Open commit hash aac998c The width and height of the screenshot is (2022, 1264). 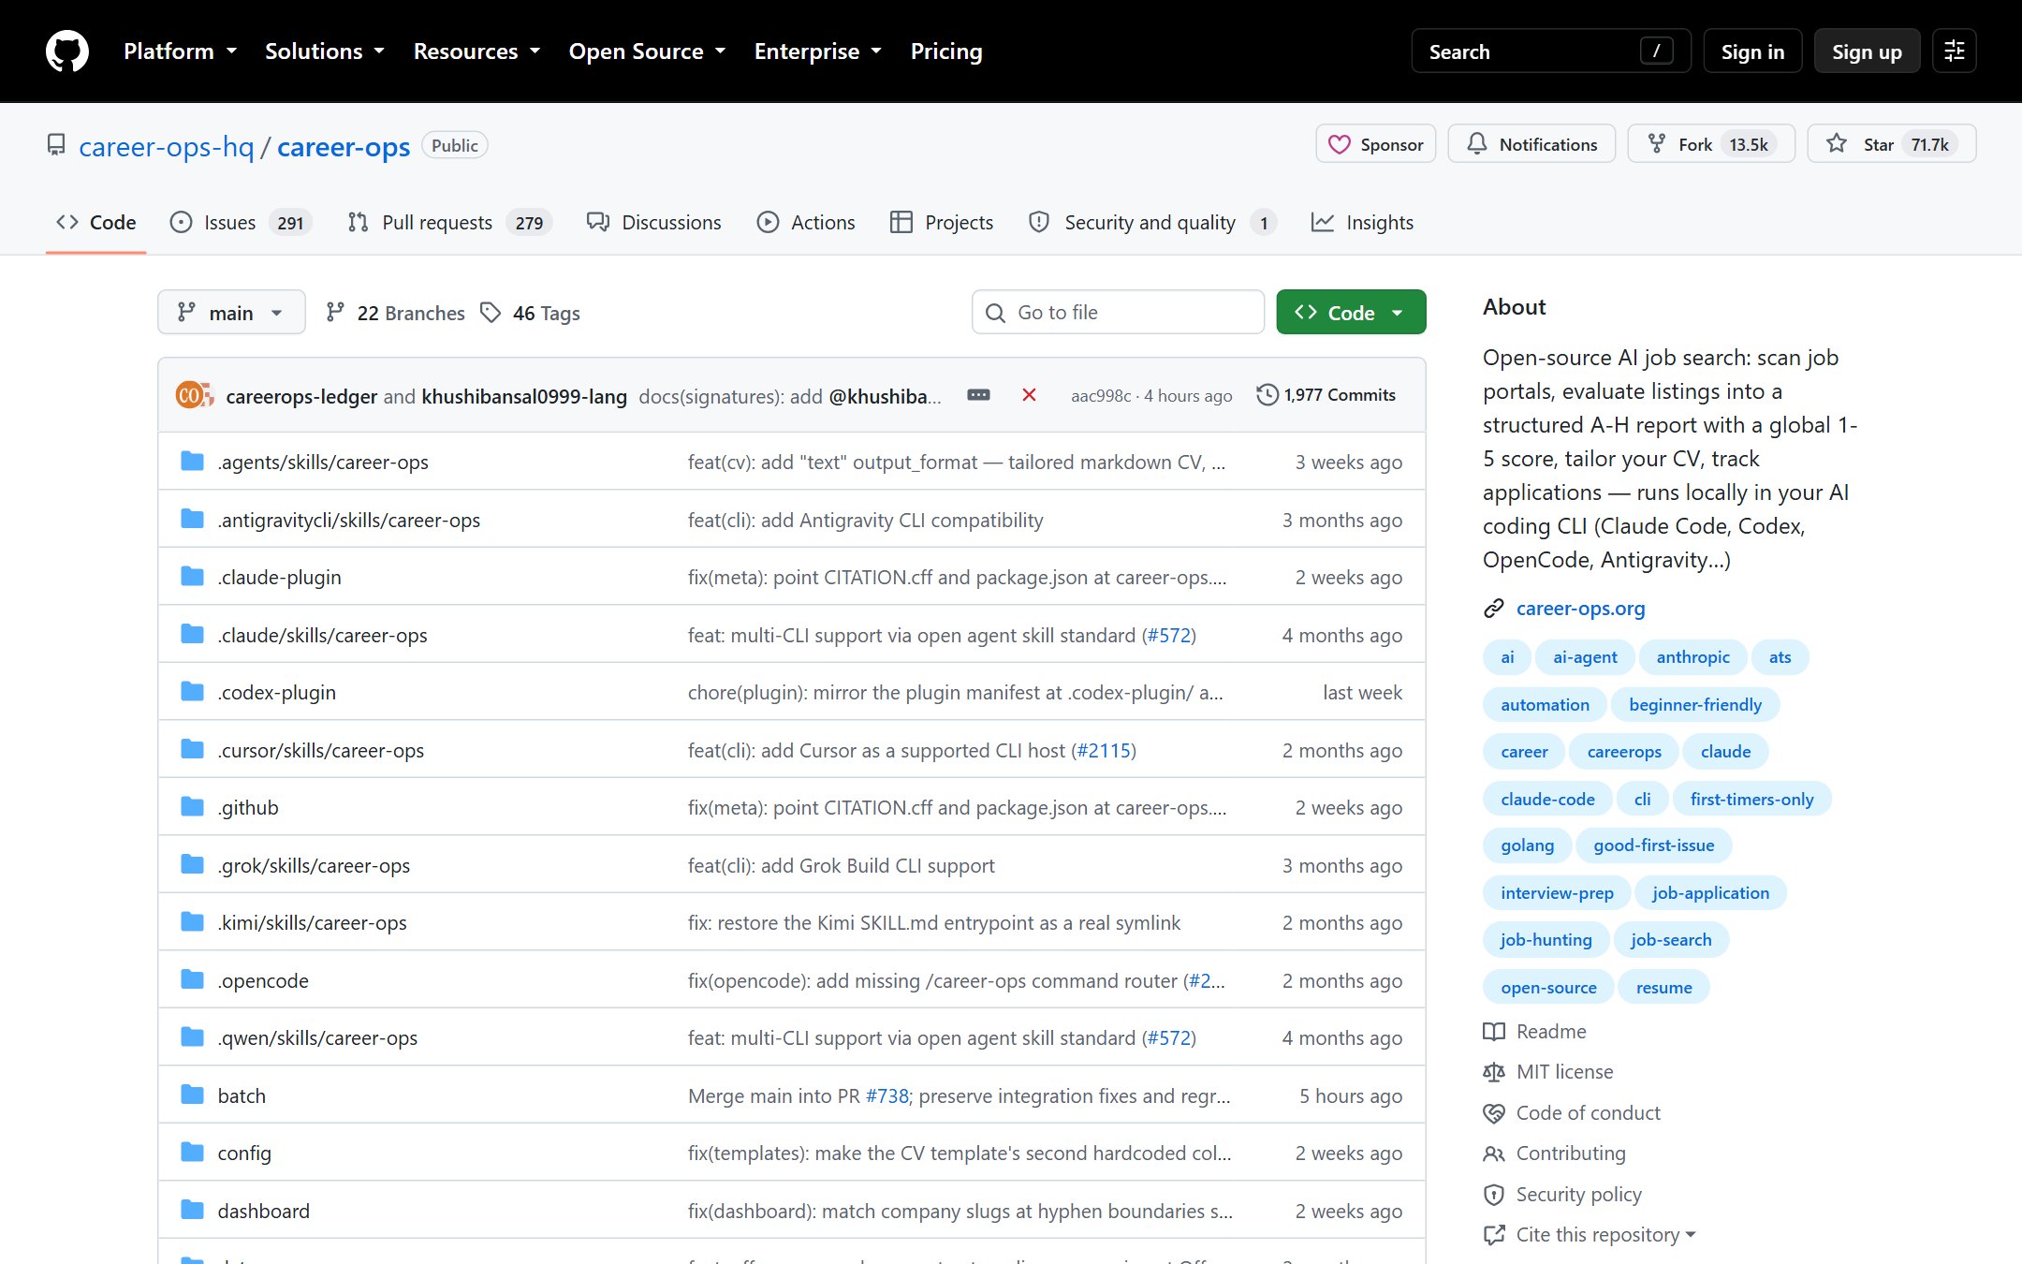1101,395
